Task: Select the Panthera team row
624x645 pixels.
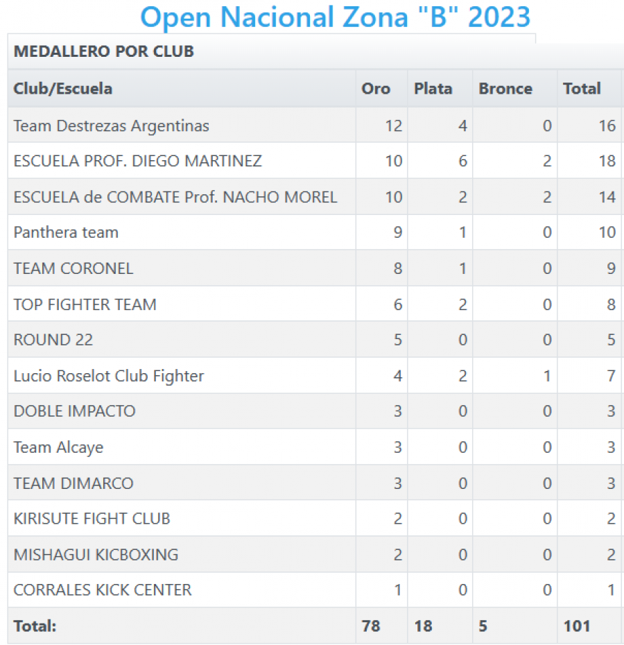Action: click(x=315, y=232)
